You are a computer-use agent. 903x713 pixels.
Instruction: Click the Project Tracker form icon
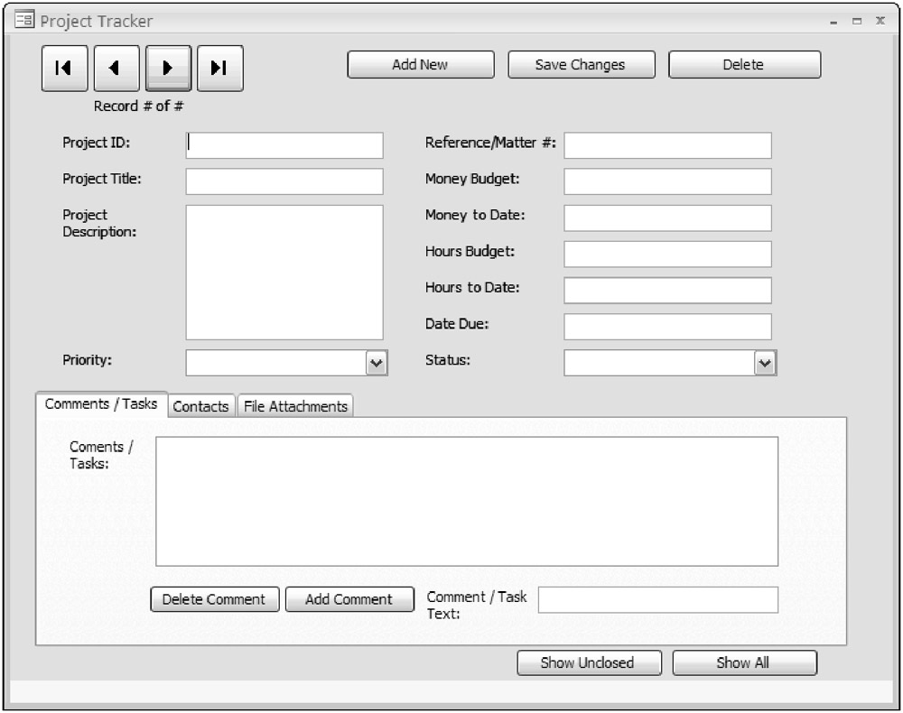(x=24, y=20)
